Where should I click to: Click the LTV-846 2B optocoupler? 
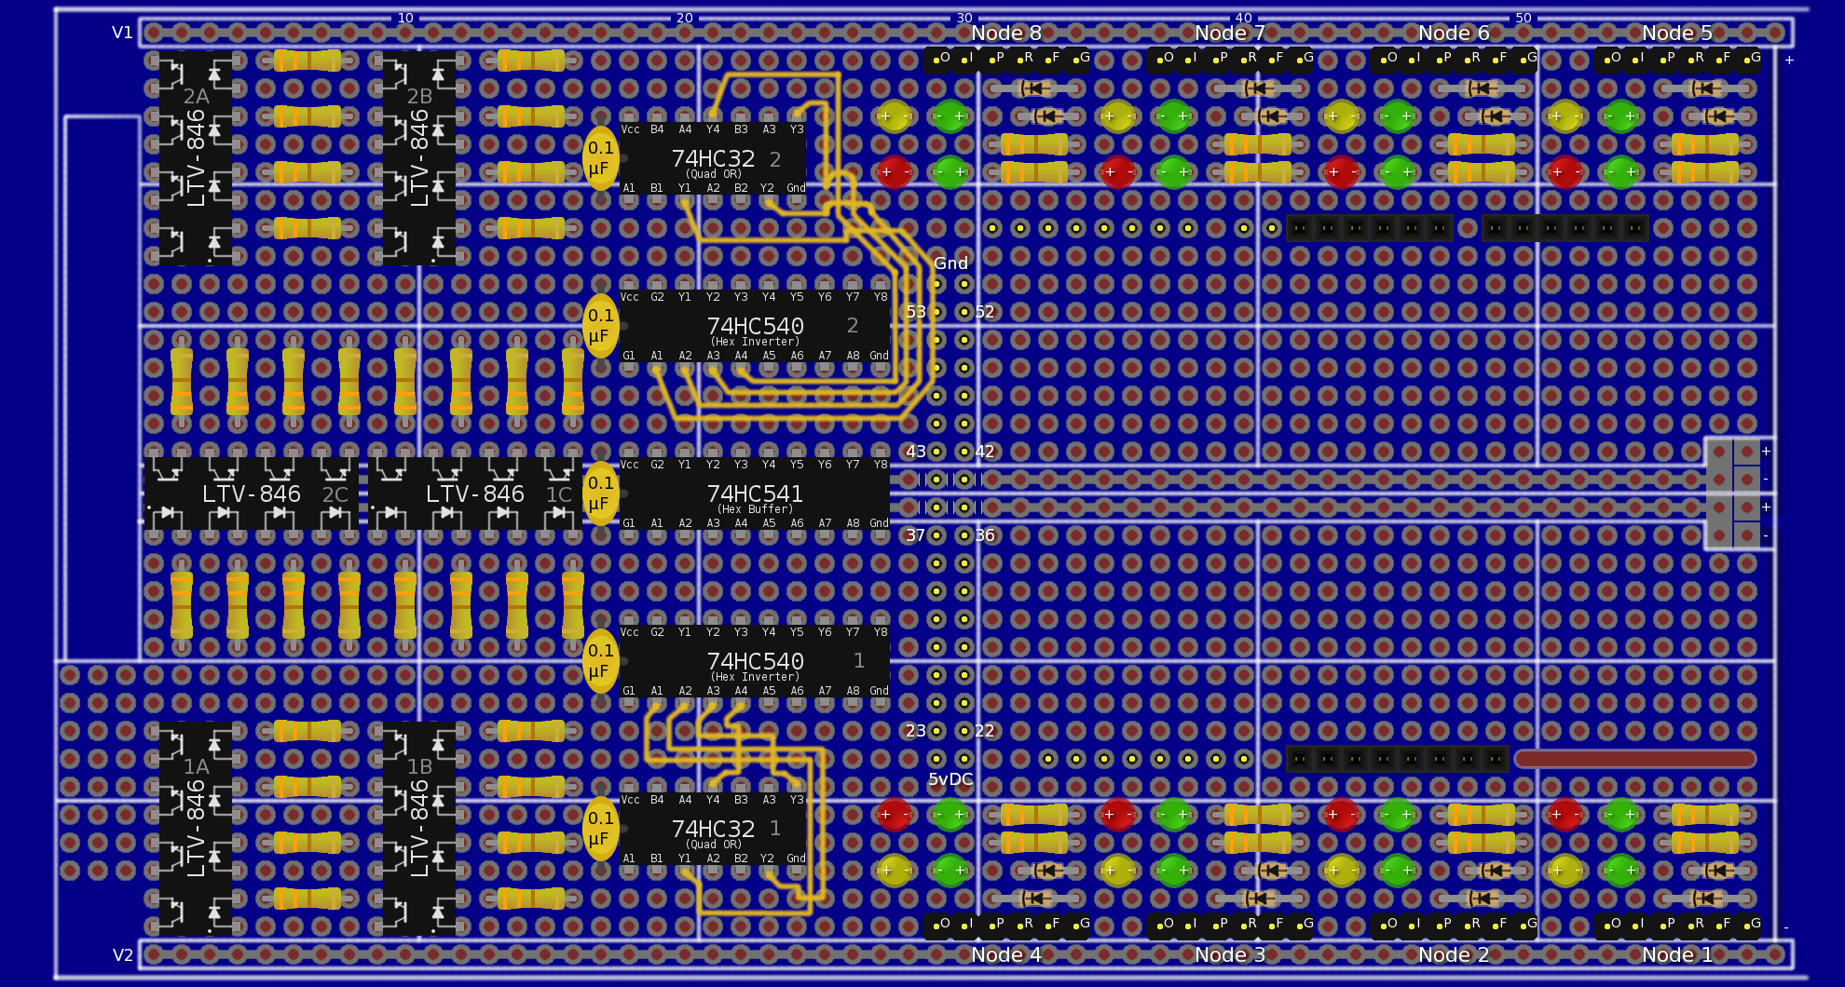[x=419, y=158]
